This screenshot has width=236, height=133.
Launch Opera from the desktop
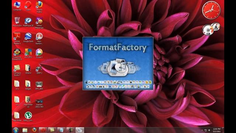click(28, 6)
